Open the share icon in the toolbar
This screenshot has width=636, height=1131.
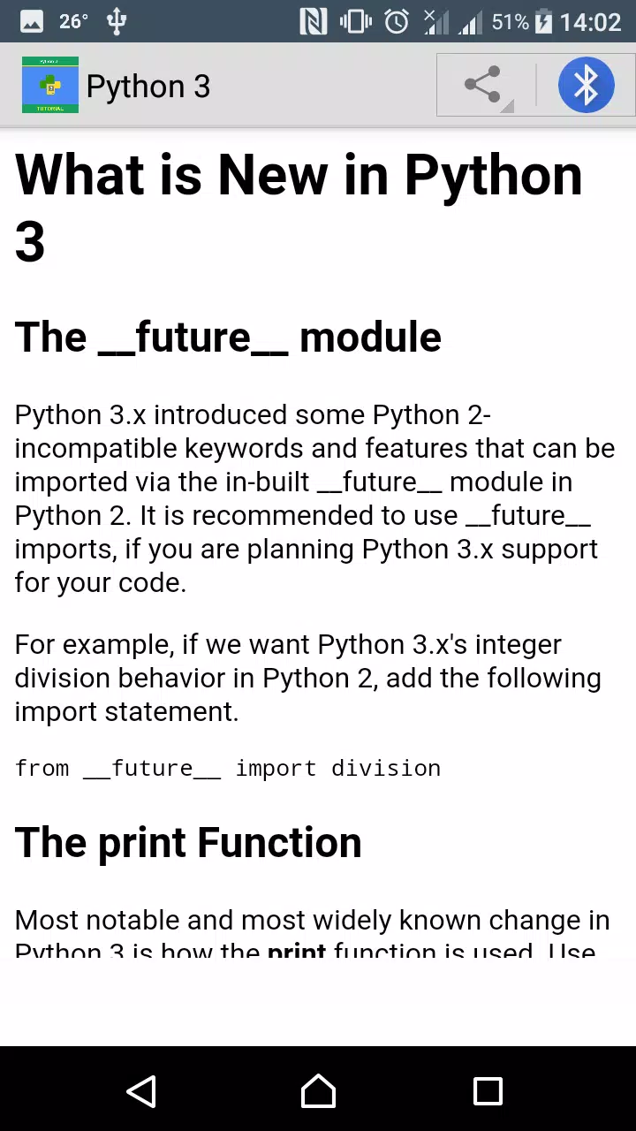pyautogui.click(x=482, y=85)
